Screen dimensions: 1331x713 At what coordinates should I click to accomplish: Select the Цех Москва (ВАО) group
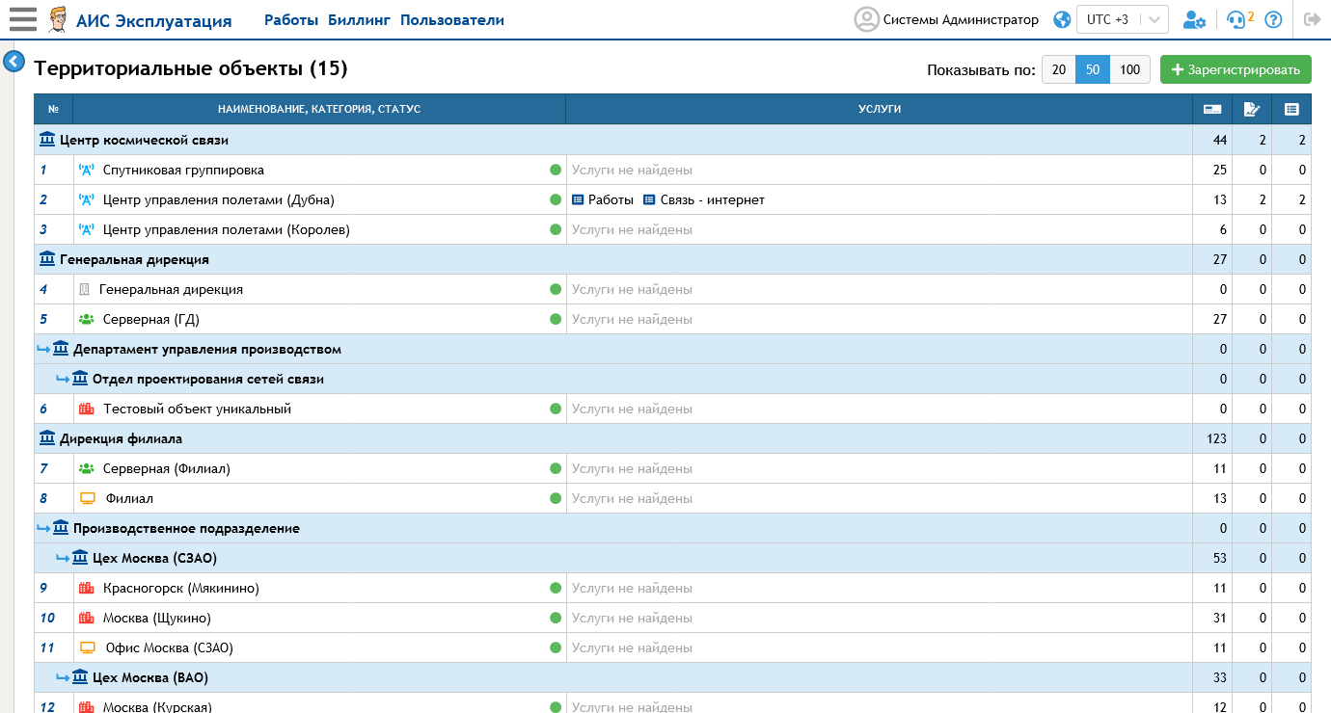150,677
